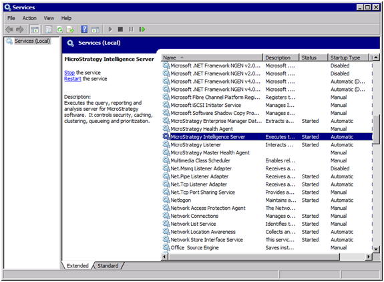Select the Microsoft Fibre Channel Platform Regi... row
This screenshot has width=384, height=282.
point(267,97)
